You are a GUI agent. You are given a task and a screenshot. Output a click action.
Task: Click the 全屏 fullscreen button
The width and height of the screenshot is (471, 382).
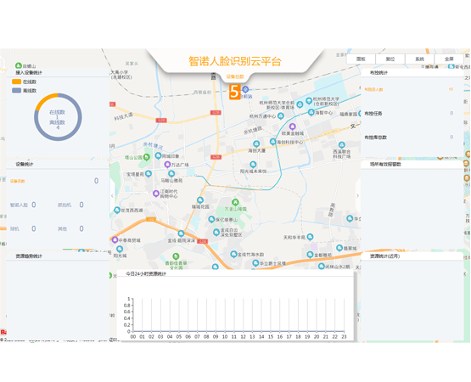pyautogui.click(x=449, y=59)
